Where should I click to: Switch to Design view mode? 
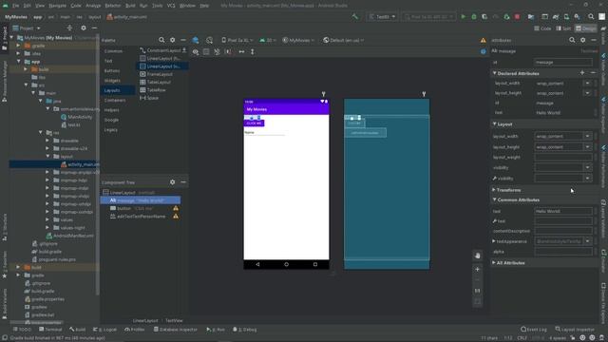click(585, 28)
